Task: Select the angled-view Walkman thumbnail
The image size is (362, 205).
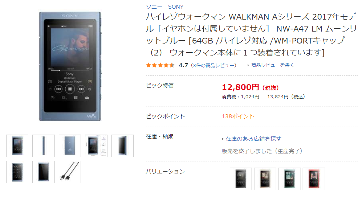Action: click(x=123, y=146)
